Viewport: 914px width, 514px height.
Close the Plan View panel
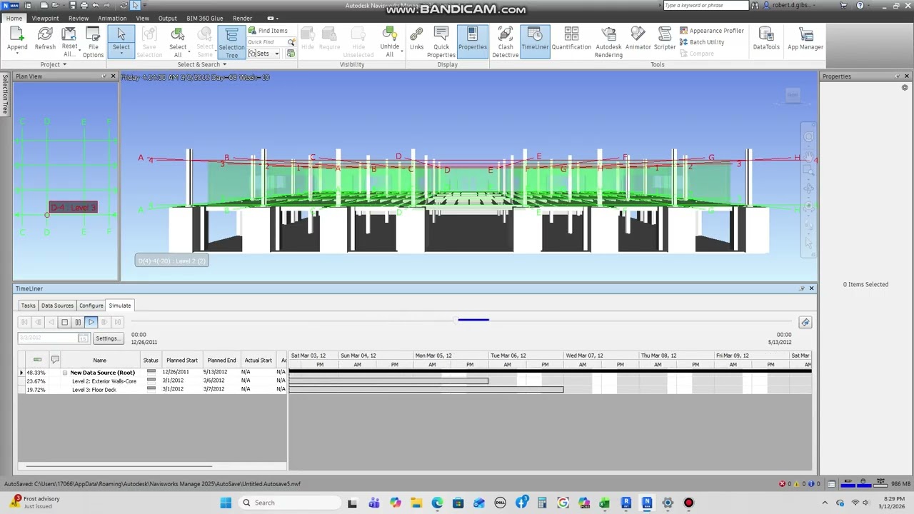coord(113,76)
